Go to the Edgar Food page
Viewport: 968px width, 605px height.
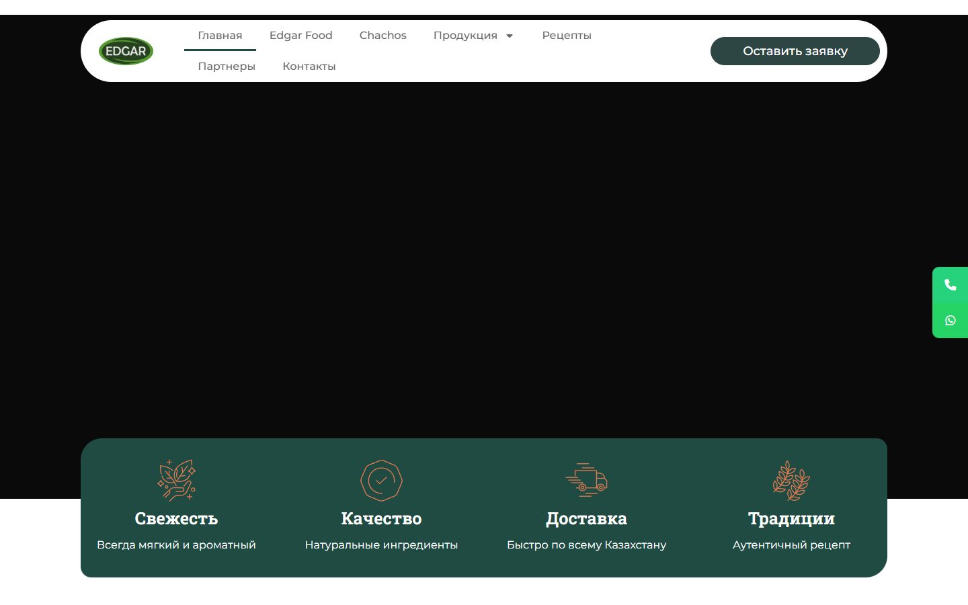300,36
